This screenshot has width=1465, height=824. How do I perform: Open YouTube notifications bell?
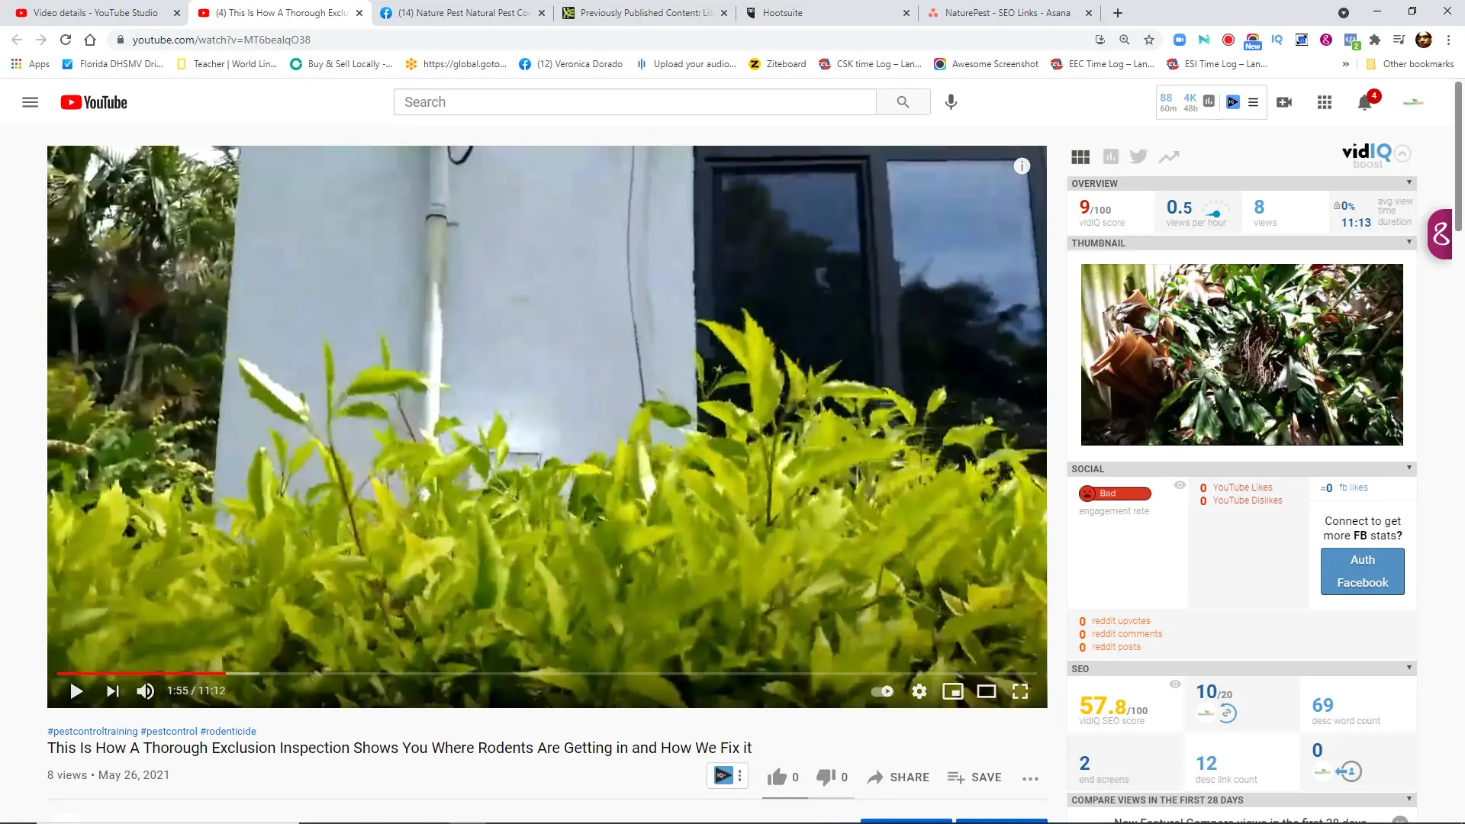click(1365, 102)
